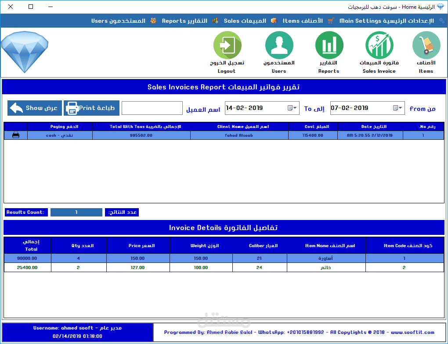Click the box icon beside Sales menu
Image resolution: width=448 pixels, height=344 pixels.
coord(274,21)
